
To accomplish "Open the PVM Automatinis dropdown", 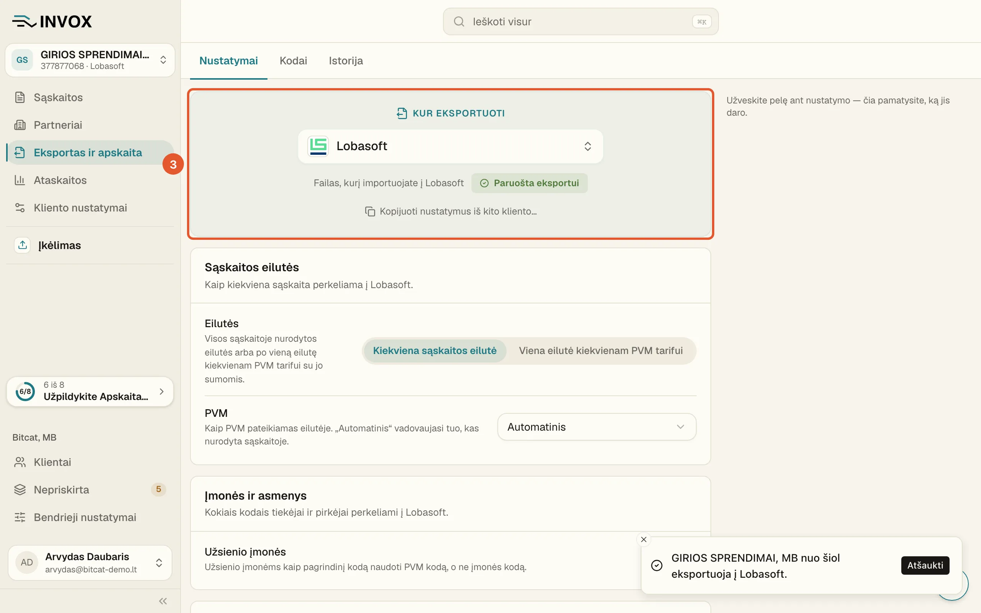I will click(x=597, y=427).
